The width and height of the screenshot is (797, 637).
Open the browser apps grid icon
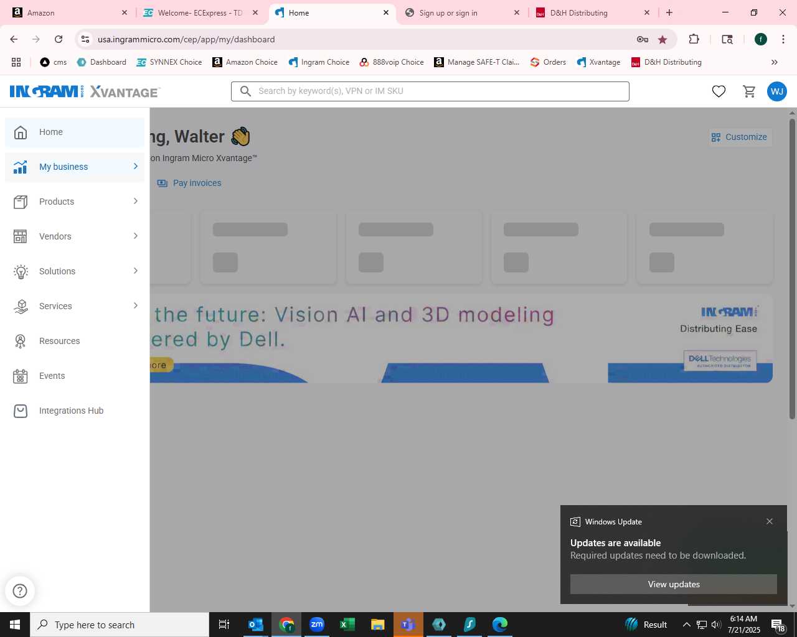click(16, 62)
